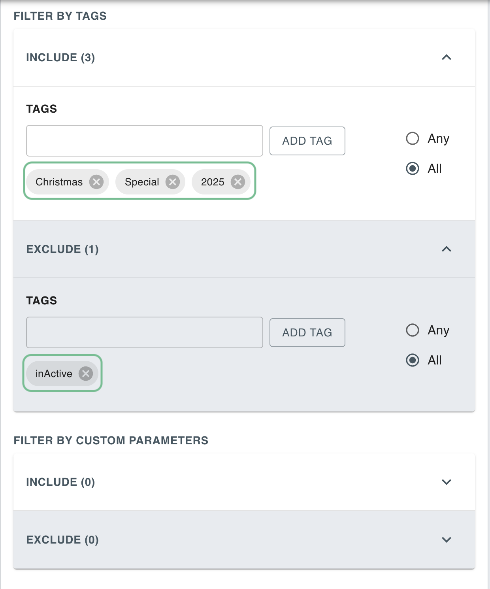The image size is (490, 589).
Task: Click Add Tag in include section
Action: [x=307, y=141]
